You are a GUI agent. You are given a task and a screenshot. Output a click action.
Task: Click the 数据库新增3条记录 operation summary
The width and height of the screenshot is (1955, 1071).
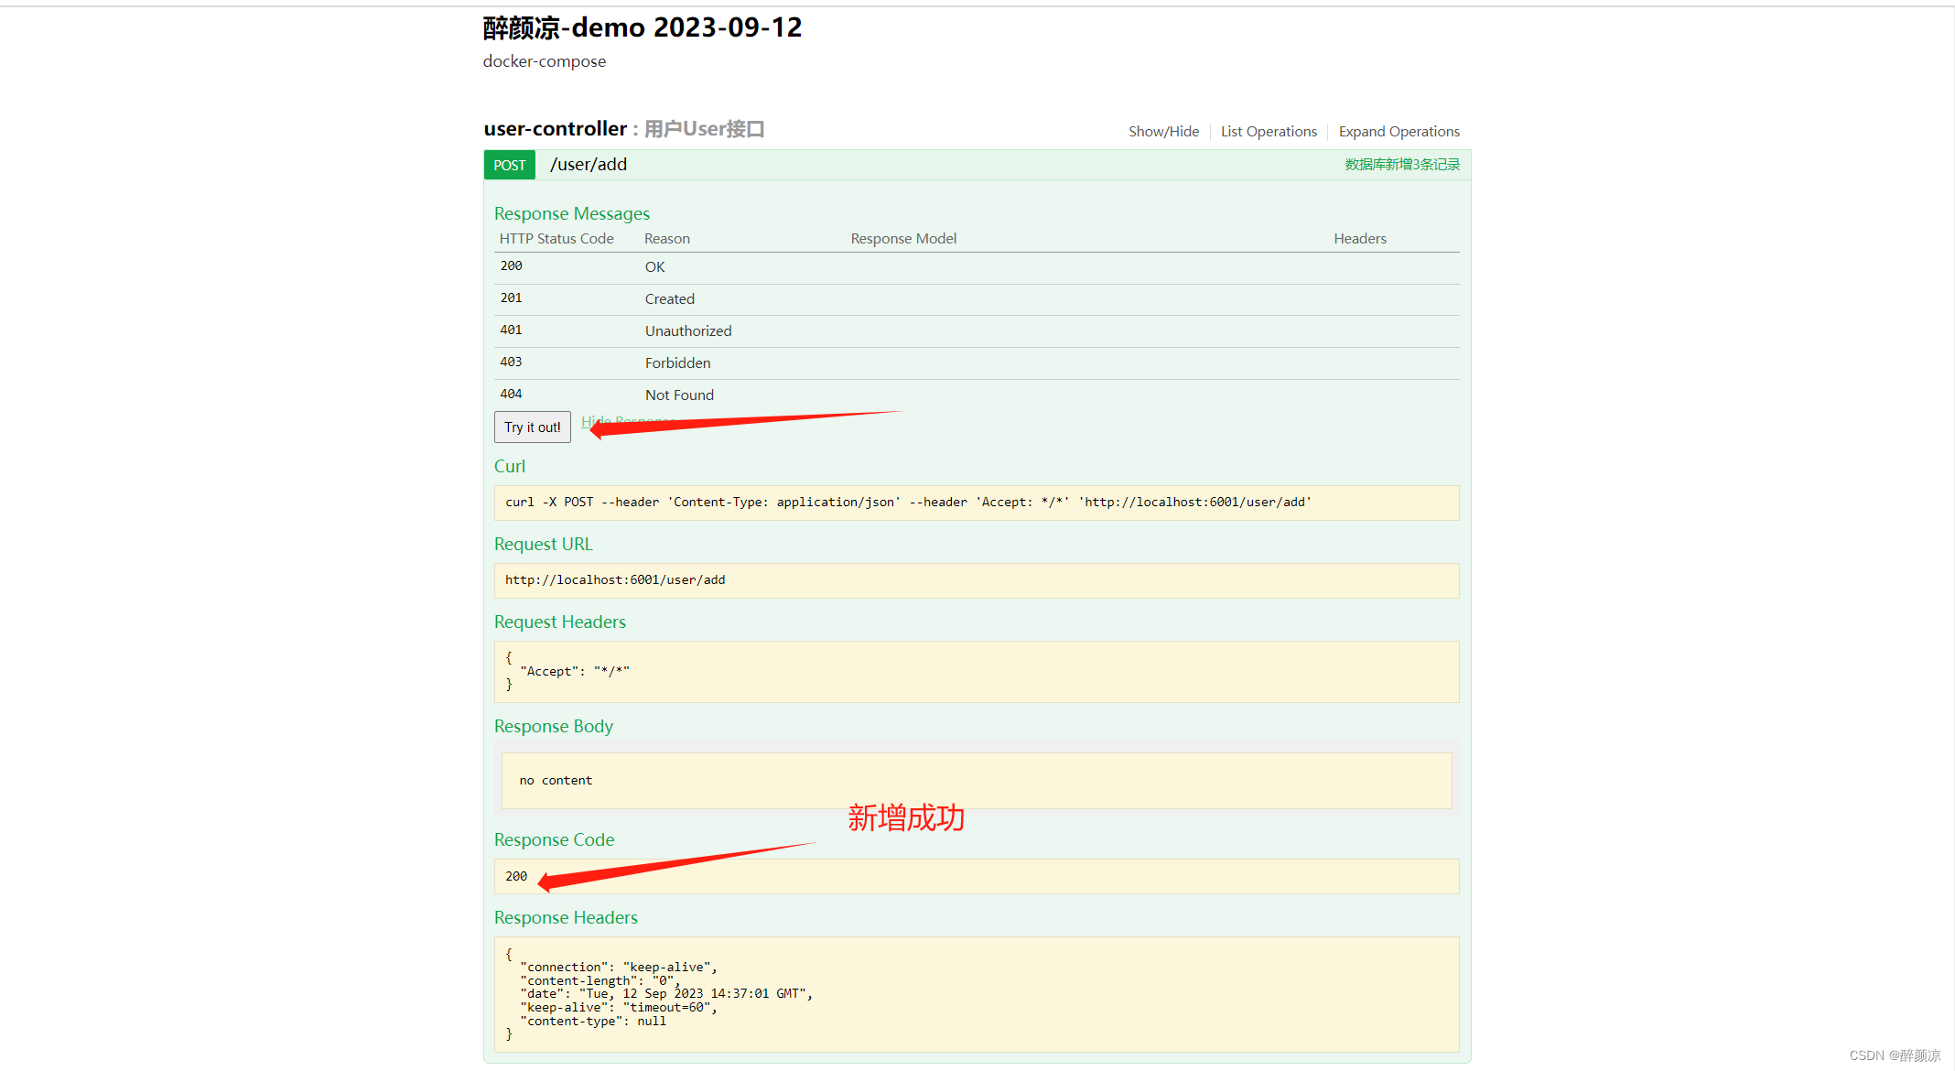coord(1402,165)
